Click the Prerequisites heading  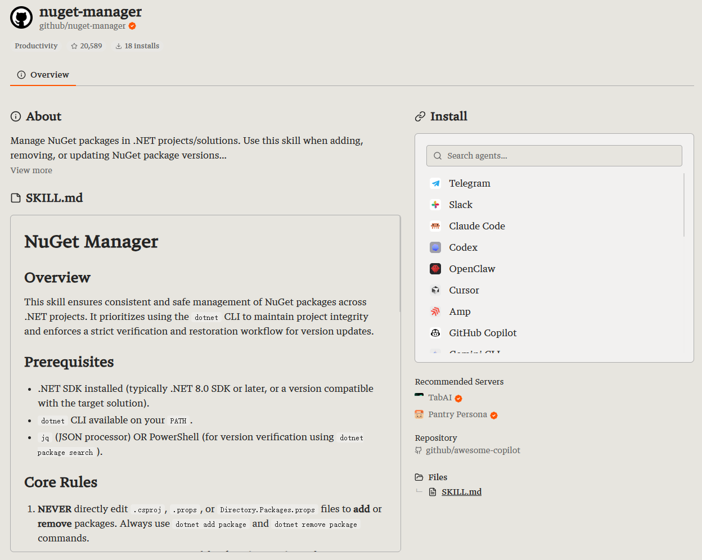69,362
